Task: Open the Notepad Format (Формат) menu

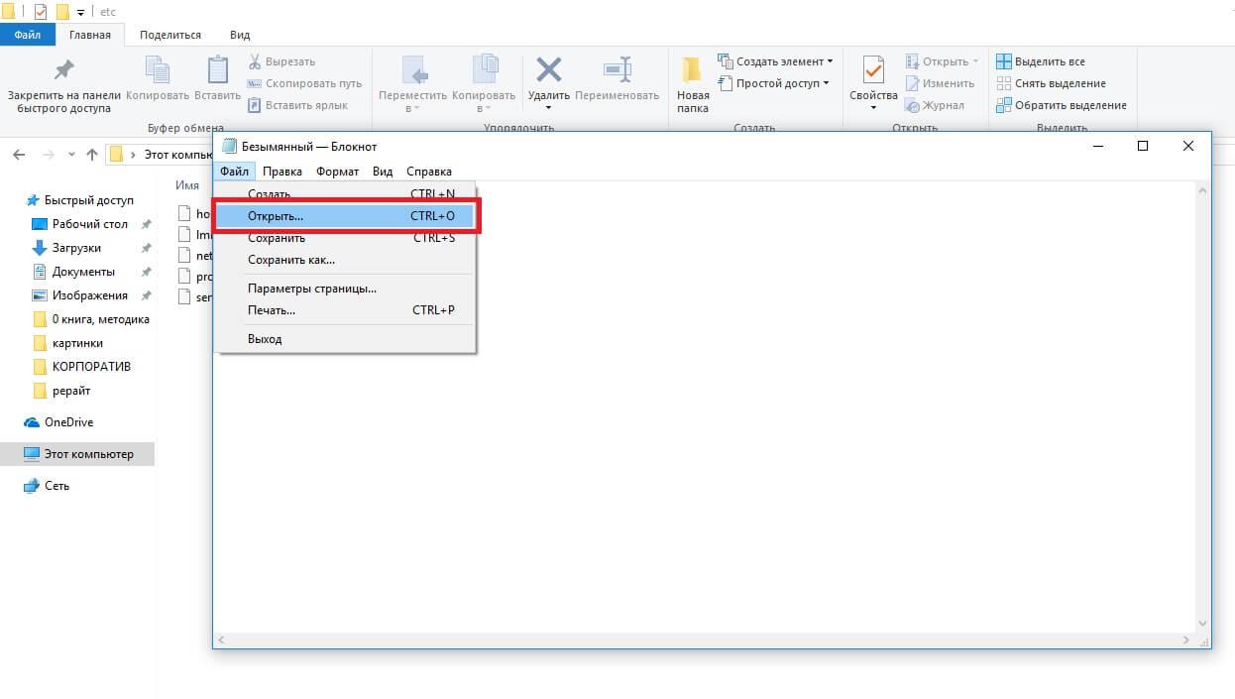Action: click(338, 172)
